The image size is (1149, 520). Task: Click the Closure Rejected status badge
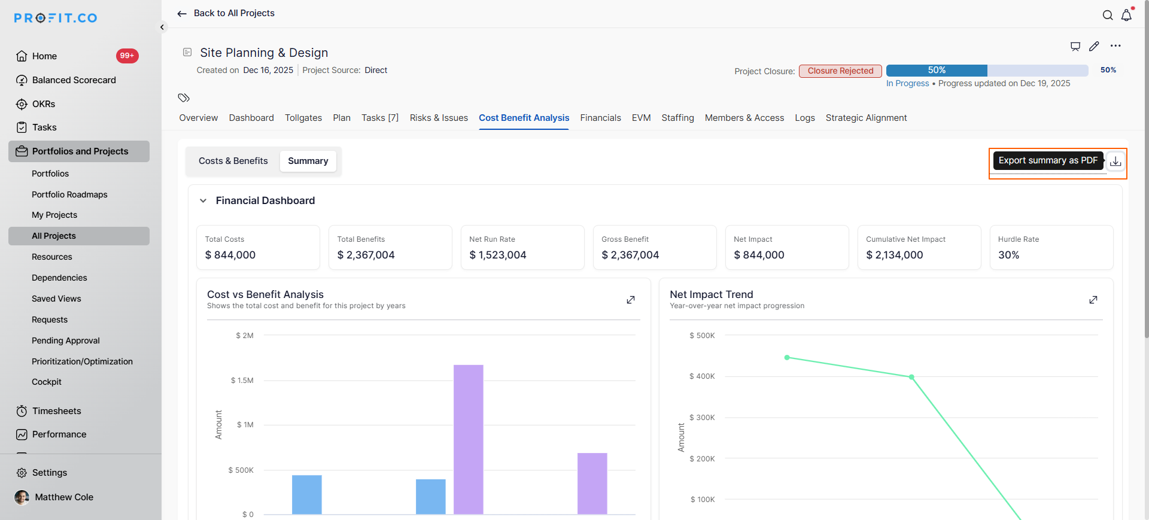(x=840, y=71)
